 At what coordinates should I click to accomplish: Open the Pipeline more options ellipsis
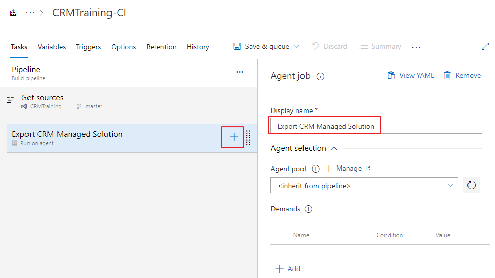(240, 72)
